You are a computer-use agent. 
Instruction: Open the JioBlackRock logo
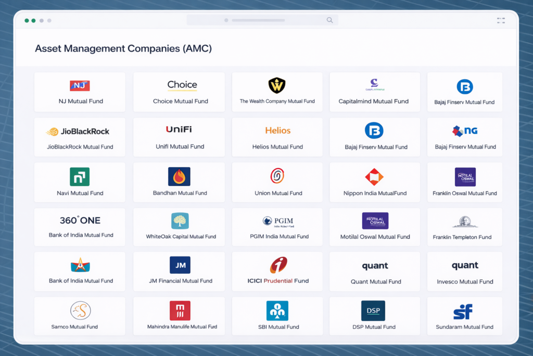(x=78, y=132)
